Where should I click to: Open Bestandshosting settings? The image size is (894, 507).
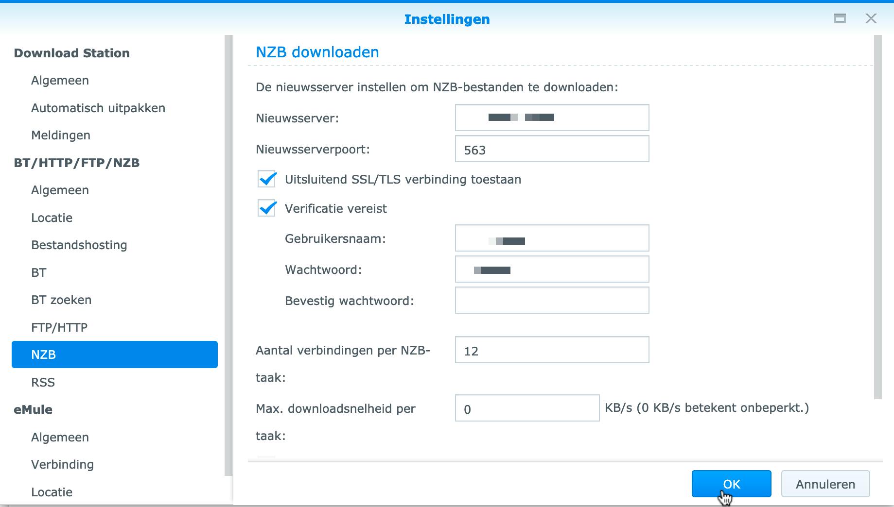(79, 245)
